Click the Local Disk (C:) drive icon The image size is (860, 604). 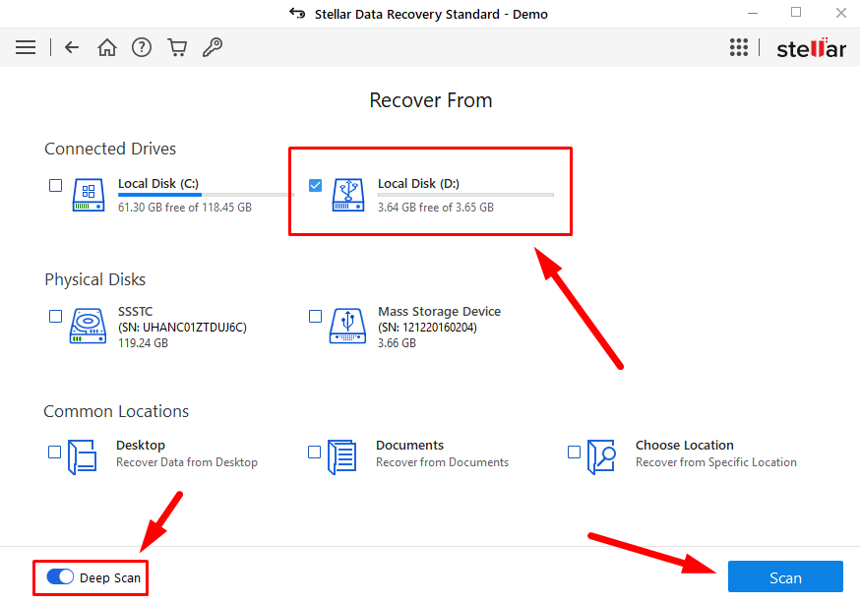89,195
